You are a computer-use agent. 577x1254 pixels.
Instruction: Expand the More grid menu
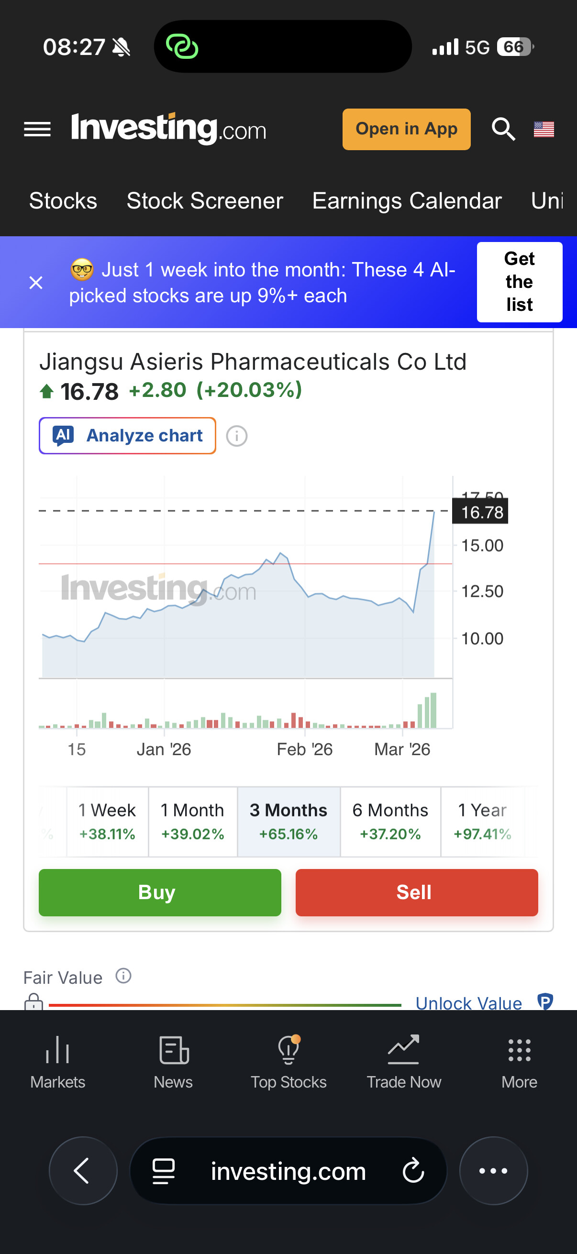[x=519, y=1061]
